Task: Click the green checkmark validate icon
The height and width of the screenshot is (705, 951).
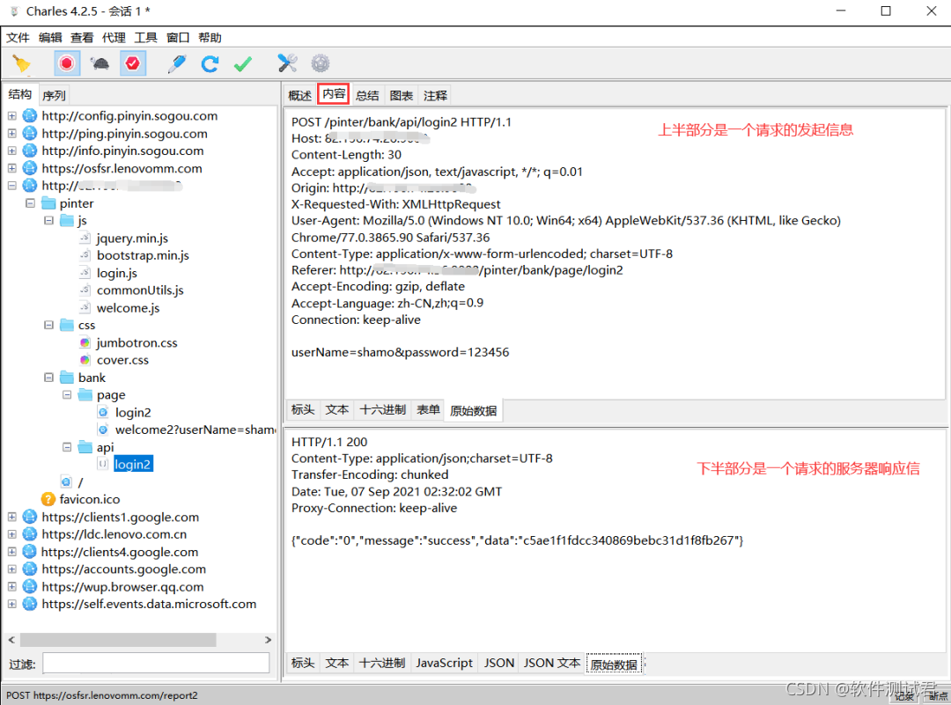Action: 243,63
